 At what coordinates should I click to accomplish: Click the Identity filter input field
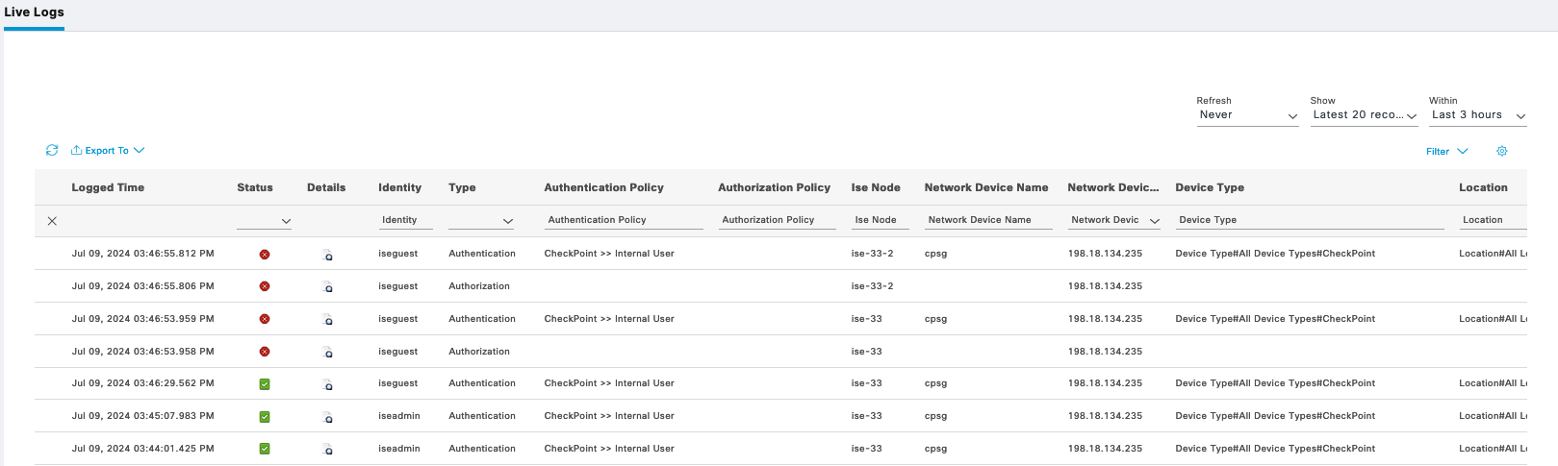coord(404,220)
